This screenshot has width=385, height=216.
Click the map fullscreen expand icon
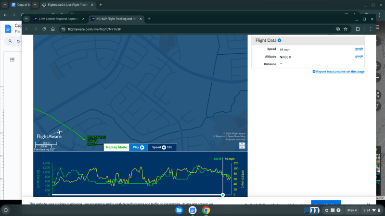pos(242,146)
